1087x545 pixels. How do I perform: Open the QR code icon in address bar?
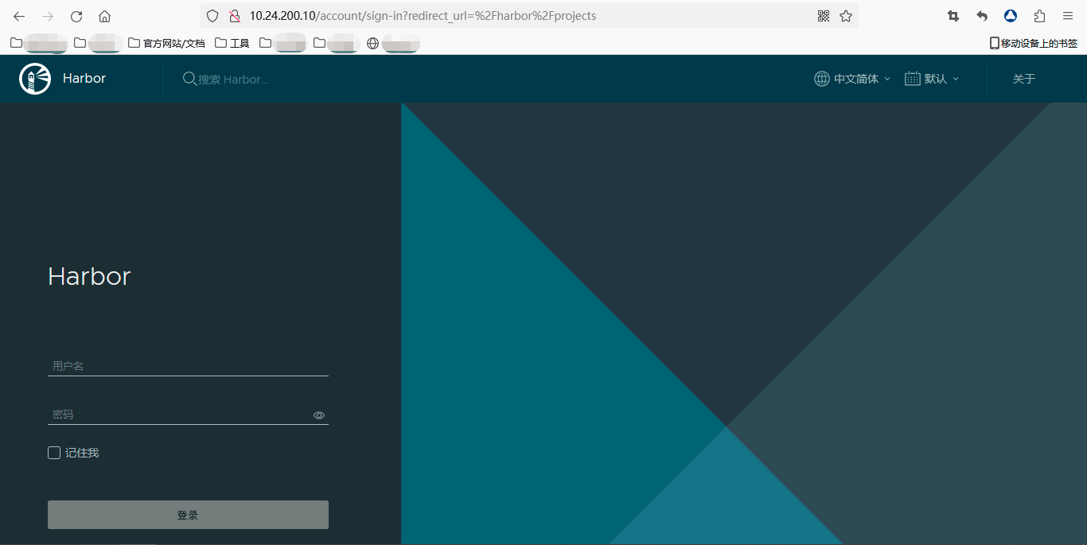coord(824,16)
